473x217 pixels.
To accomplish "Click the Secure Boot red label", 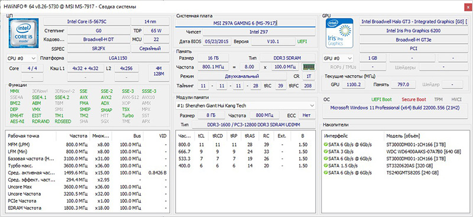I will (x=413, y=99).
